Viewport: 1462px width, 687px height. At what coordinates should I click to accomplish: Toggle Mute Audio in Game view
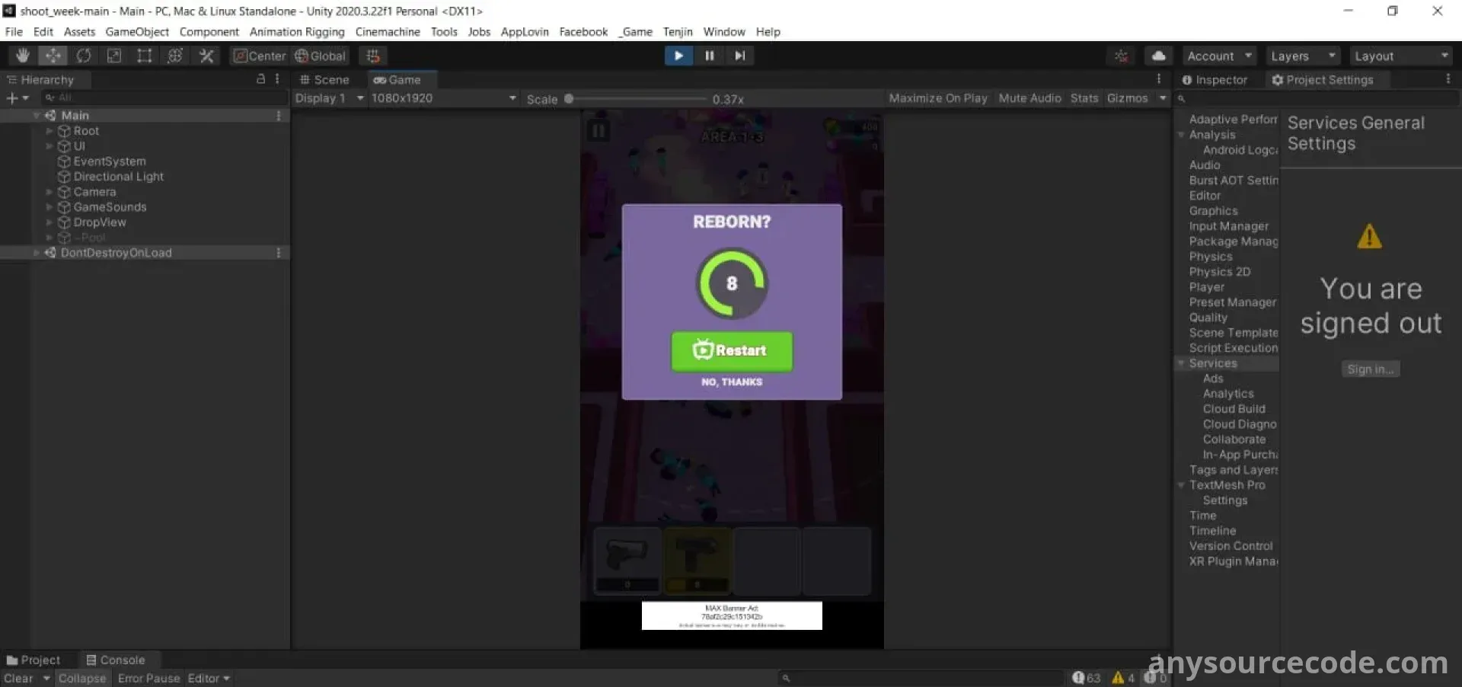[x=1029, y=98]
